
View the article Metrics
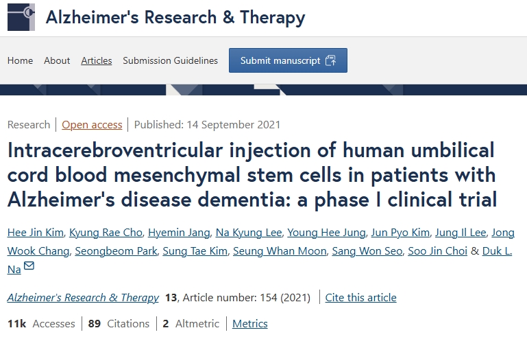pos(250,323)
